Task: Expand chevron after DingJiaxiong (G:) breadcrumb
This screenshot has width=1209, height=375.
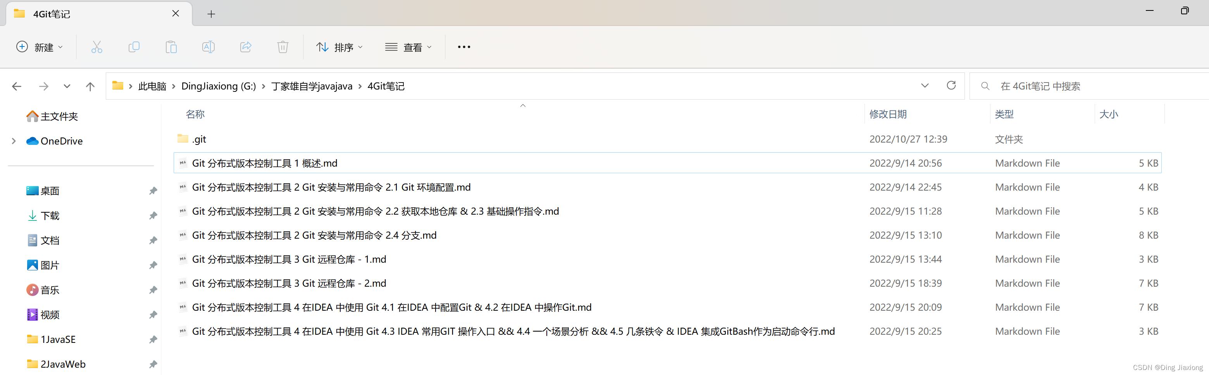Action: click(263, 86)
